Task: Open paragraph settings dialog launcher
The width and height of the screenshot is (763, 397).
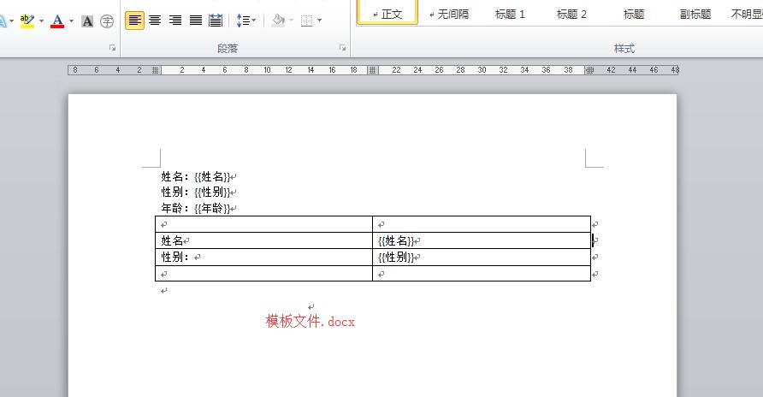Action: (x=343, y=49)
